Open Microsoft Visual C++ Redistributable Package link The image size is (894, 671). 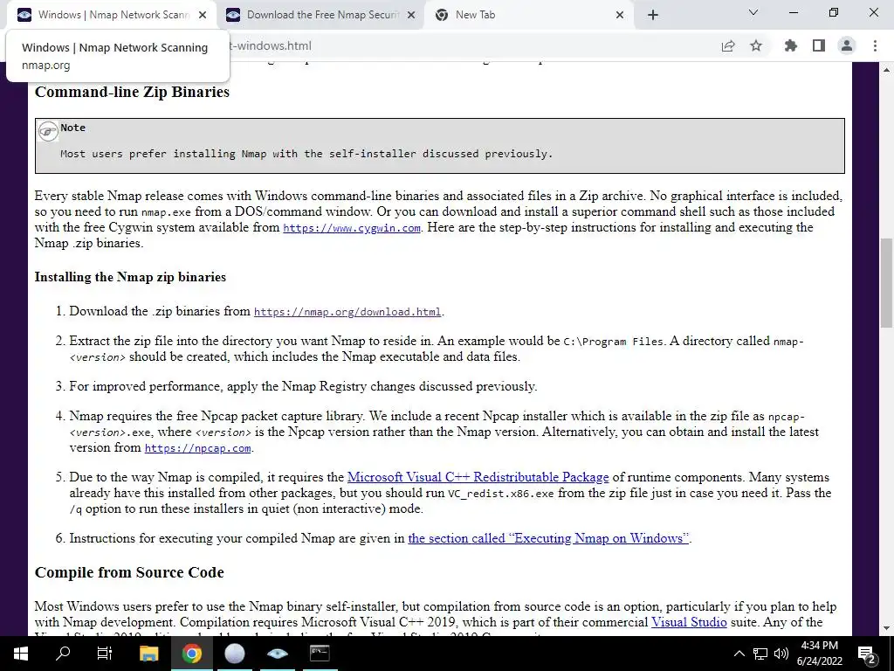click(478, 477)
